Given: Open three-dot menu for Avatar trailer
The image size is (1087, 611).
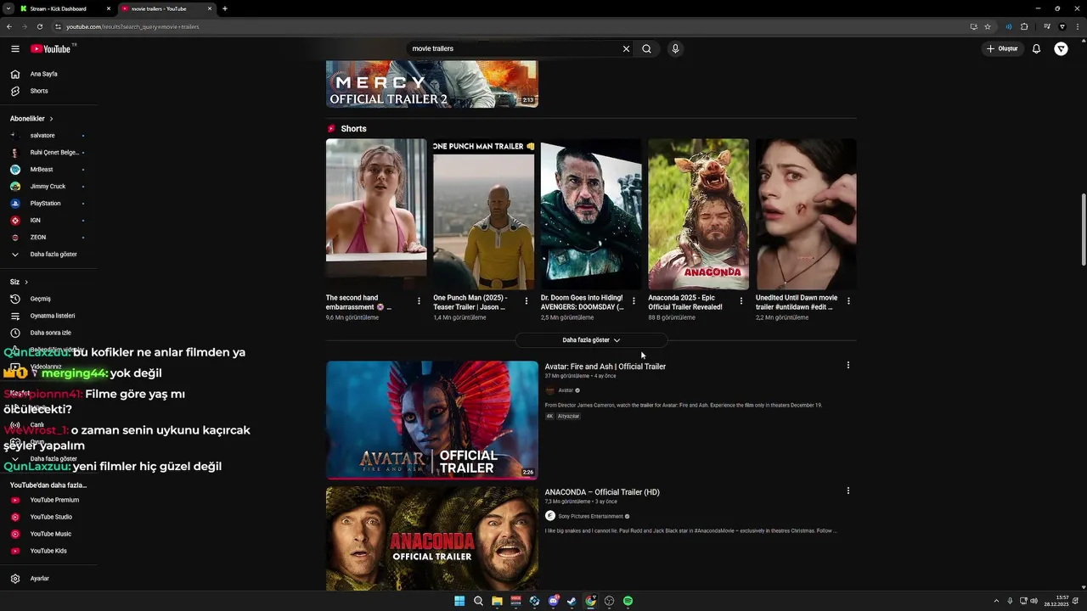Looking at the screenshot, I should click(x=848, y=365).
